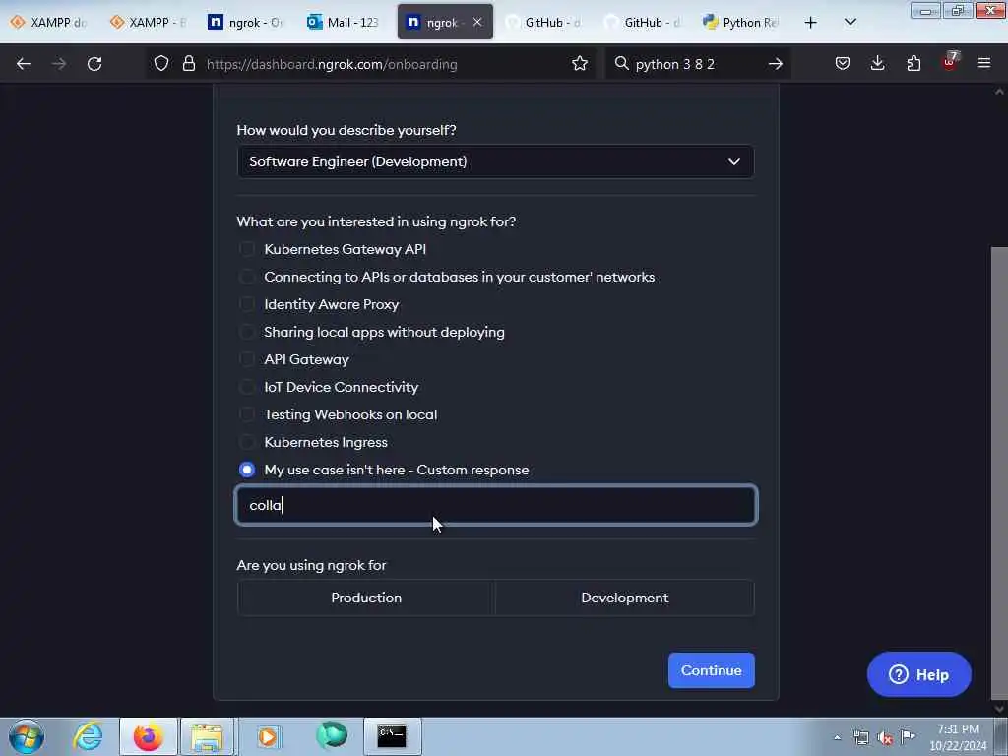Open the media player taskbar icon
This screenshot has width=1008, height=756.
[x=268, y=736]
